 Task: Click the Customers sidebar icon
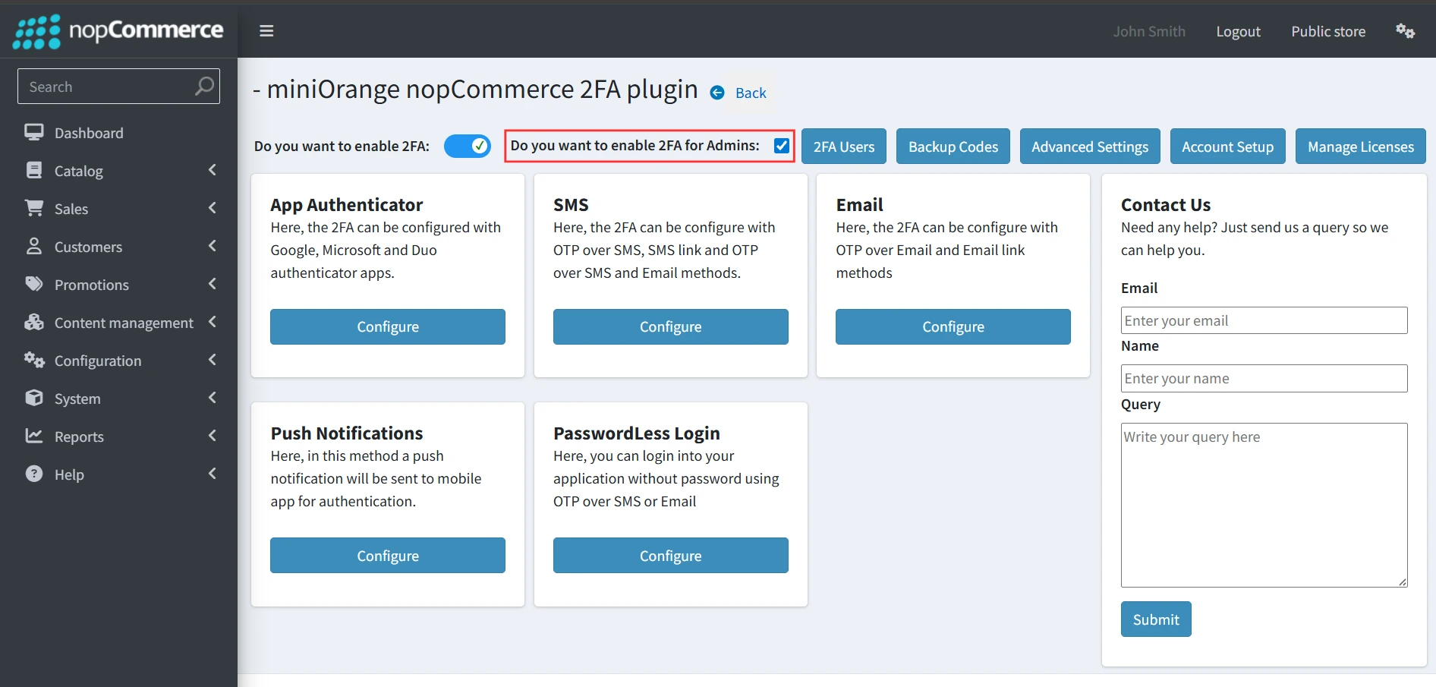point(34,246)
